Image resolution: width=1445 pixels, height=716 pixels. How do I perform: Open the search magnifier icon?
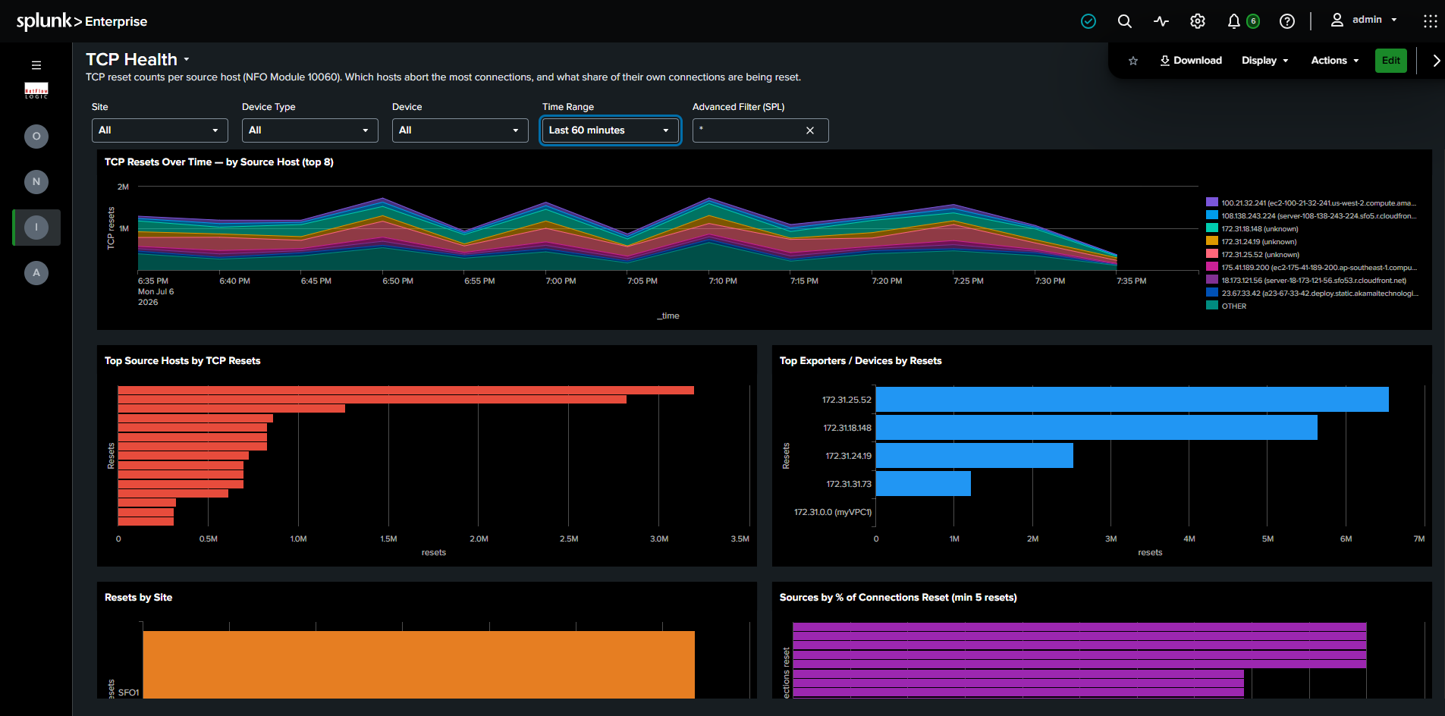pyautogui.click(x=1125, y=21)
